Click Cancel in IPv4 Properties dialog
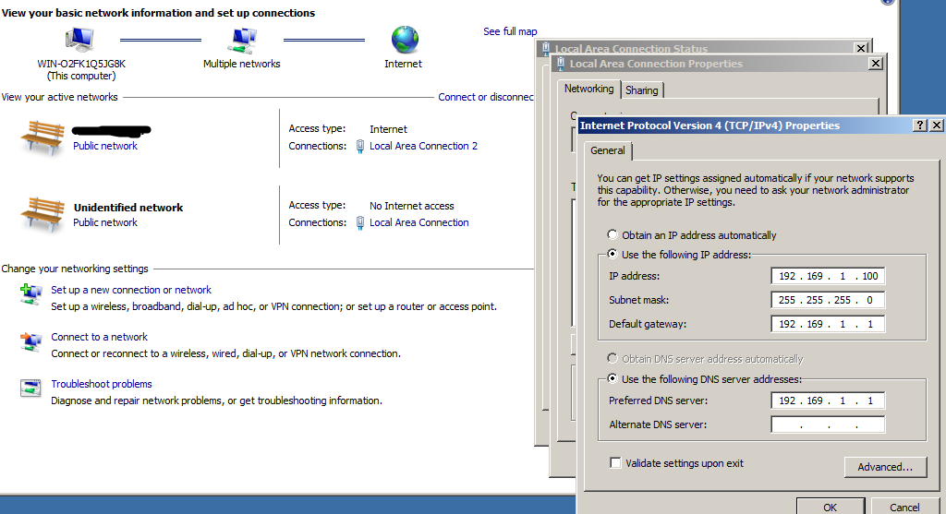This screenshot has height=514, width=946. click(904, 507)
